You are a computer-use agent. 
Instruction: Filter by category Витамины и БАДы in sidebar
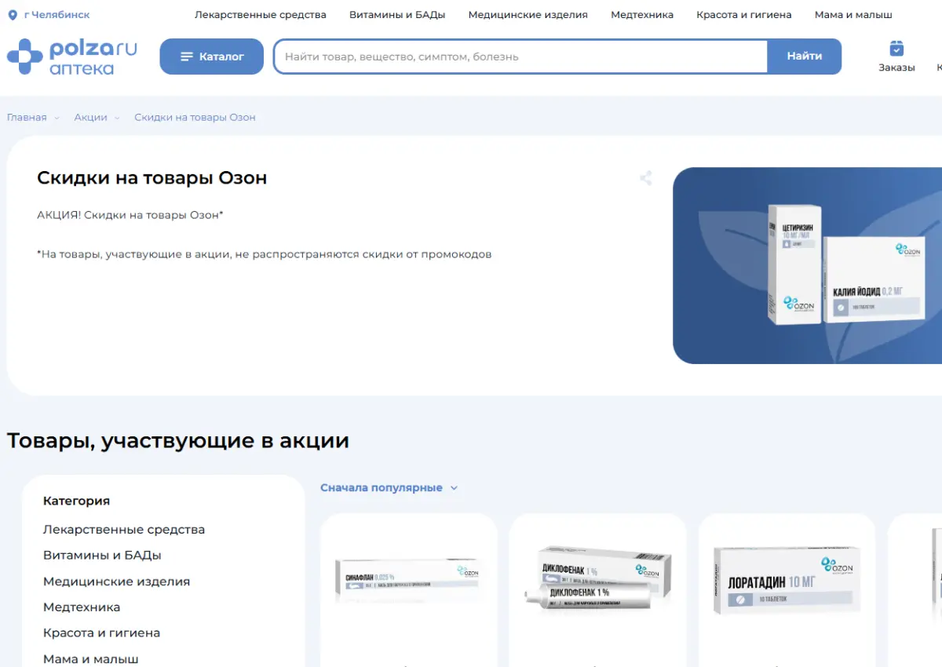[102, 556]
